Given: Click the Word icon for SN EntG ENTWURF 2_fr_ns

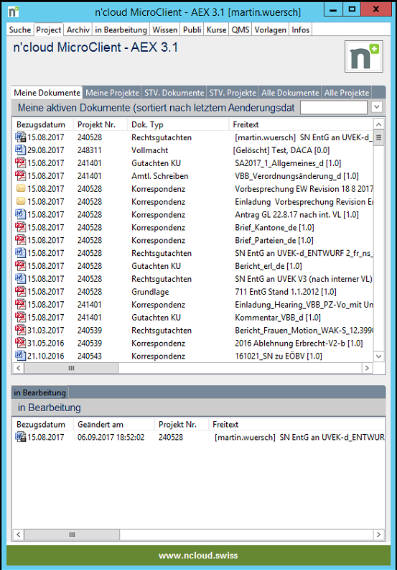Looking at the screenshot, I should tap(20, 252).
